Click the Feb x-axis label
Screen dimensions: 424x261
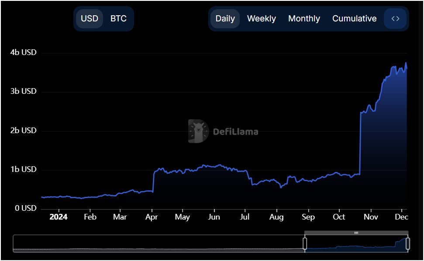click(x=90, y=217)
